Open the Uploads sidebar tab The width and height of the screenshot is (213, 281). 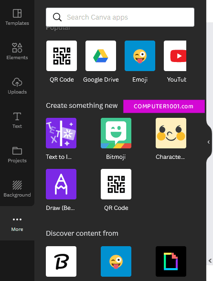tap(17, 86)
